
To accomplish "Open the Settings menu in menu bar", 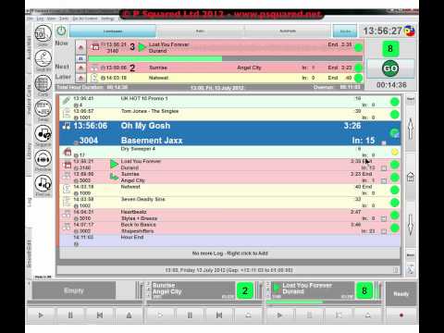I will click(x=107, y=18).
